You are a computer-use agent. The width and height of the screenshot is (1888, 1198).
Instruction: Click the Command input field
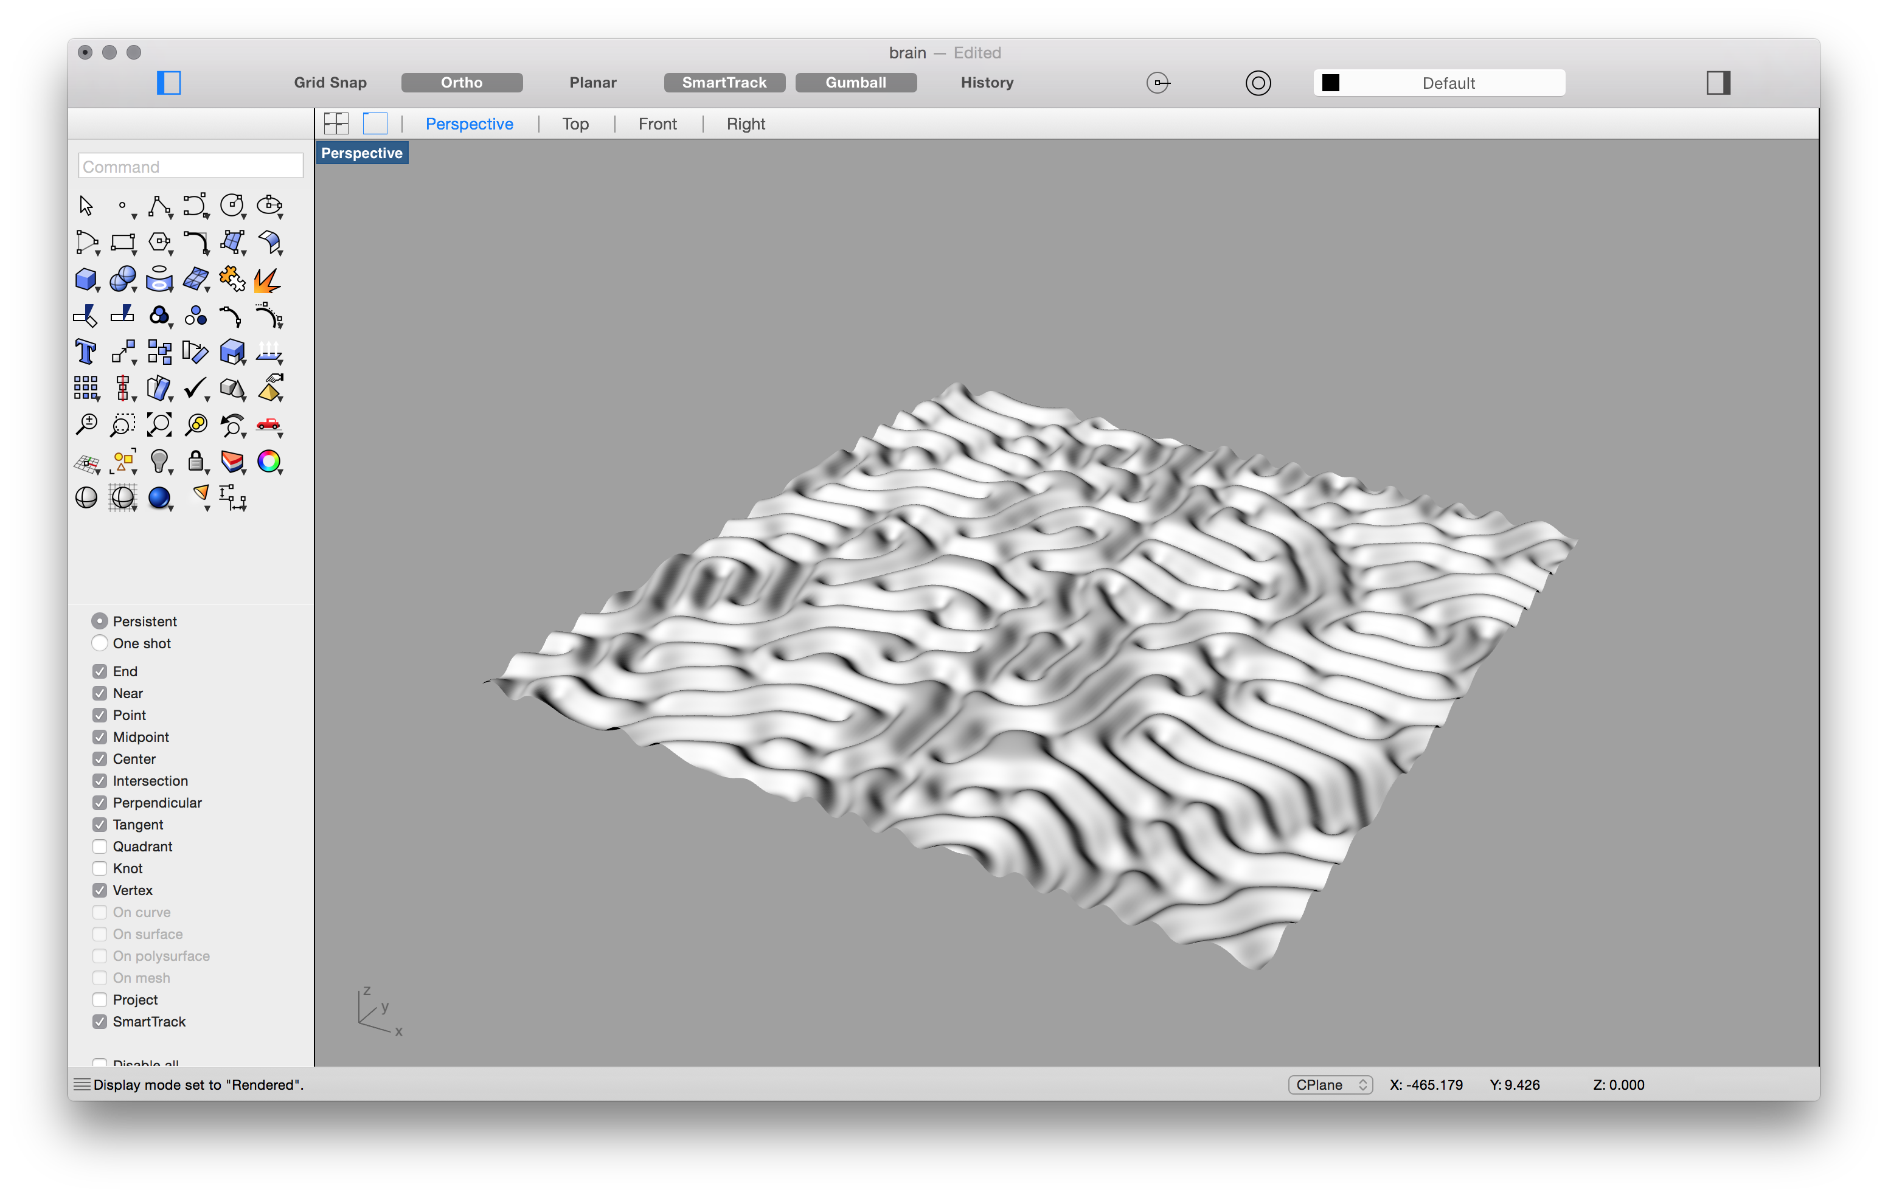[x=190, y=166]
